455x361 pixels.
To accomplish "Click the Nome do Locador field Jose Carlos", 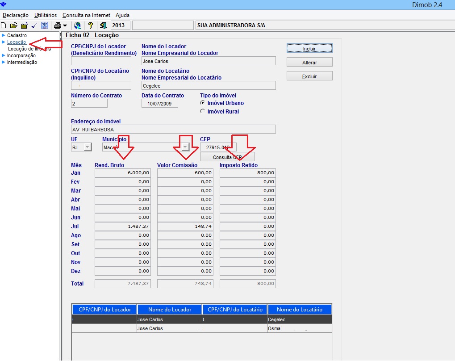I will tap(209, 61).
